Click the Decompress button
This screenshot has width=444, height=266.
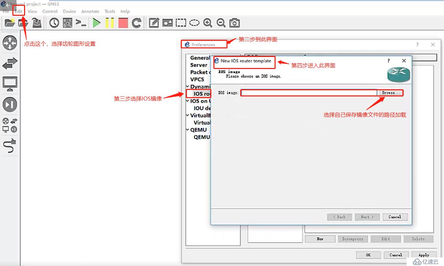[x=353, y=239]
